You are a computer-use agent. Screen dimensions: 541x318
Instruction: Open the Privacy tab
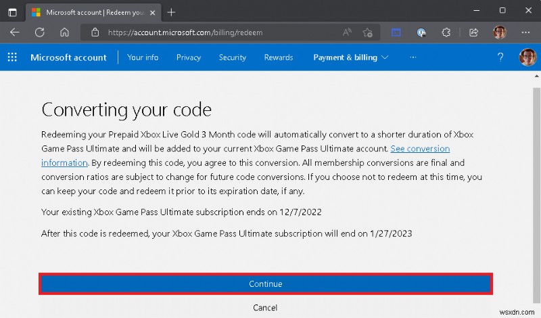[x=189, y=58]
